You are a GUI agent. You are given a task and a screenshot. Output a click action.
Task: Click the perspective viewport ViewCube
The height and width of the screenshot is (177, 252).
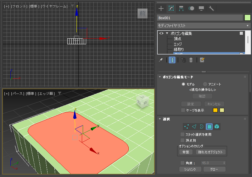[x=143, y=101]
